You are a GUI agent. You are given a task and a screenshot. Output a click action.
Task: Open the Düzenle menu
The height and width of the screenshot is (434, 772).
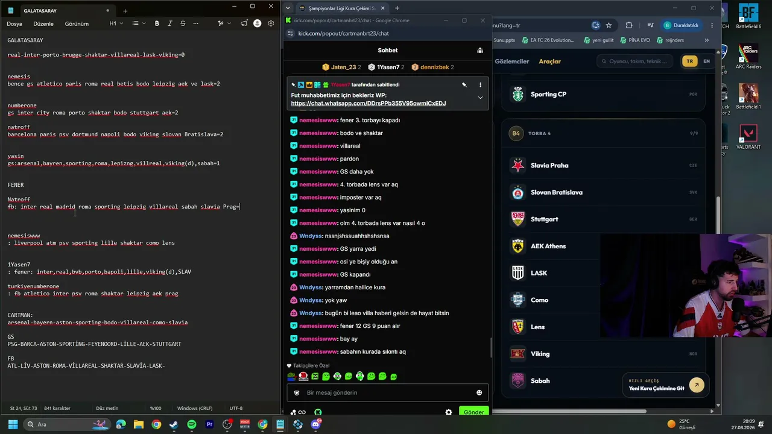(43, 24)
